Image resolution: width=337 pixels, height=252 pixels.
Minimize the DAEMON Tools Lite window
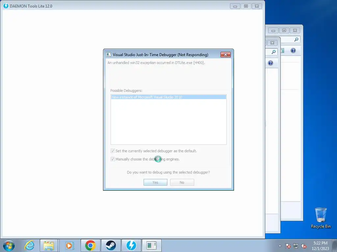pos(235,6)
